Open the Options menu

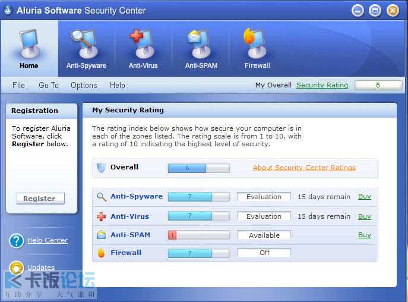coord(84,85)
